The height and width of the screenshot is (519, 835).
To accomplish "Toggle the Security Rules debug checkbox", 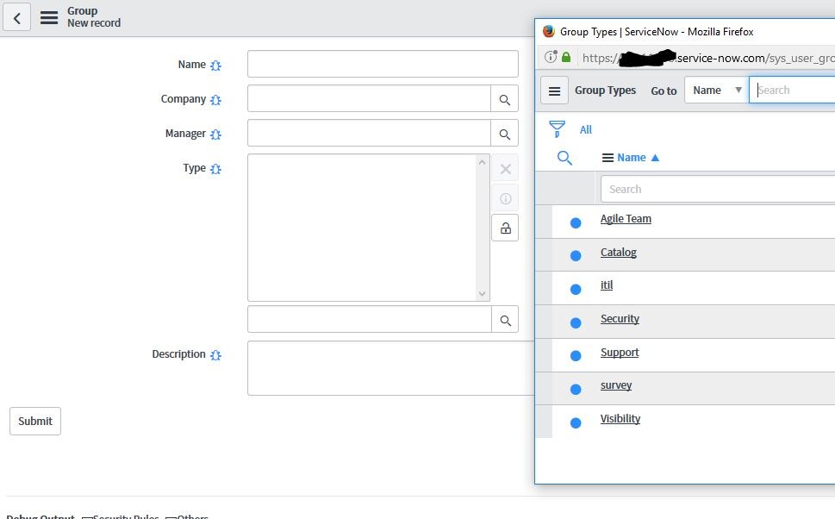I will pyautogui.click(x=87, y=516).
